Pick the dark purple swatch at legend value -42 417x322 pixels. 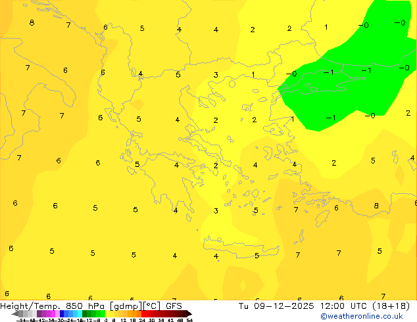(x=39, y=314)
